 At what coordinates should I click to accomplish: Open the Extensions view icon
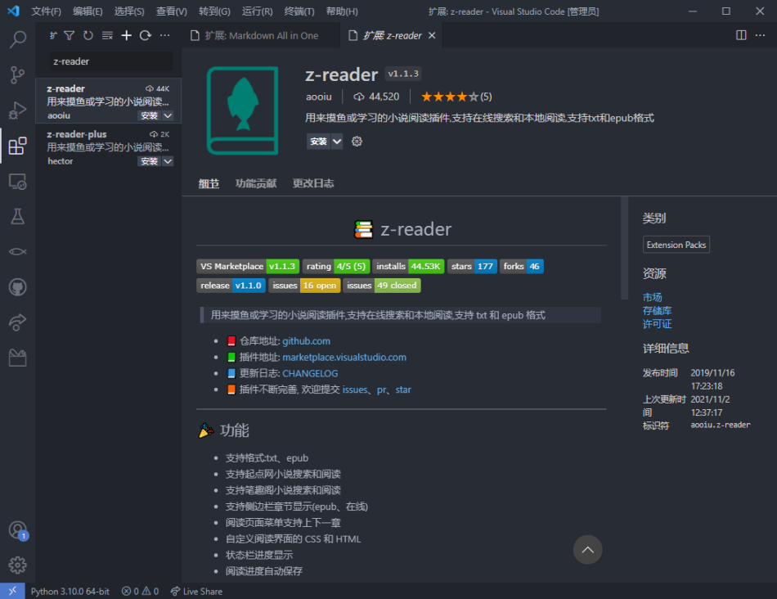pyautogui.click(x=18, y=146)
